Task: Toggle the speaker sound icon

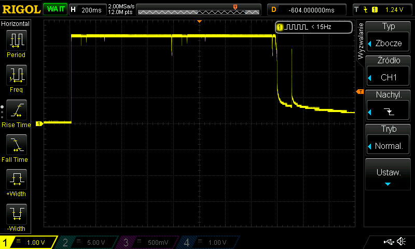Action: (x=401, y=242)
